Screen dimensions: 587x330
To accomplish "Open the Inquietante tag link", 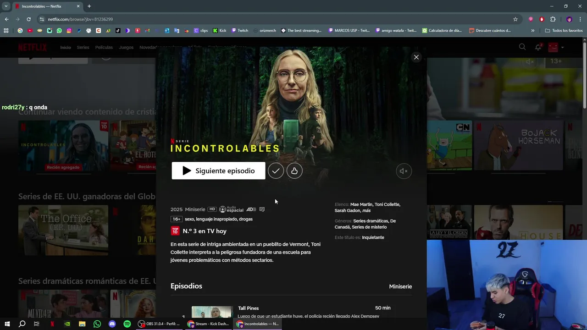I will (x=373, y=237).
